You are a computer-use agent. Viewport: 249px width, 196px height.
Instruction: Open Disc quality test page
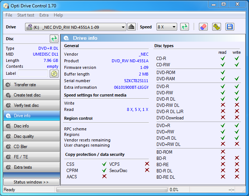point(32,136)
